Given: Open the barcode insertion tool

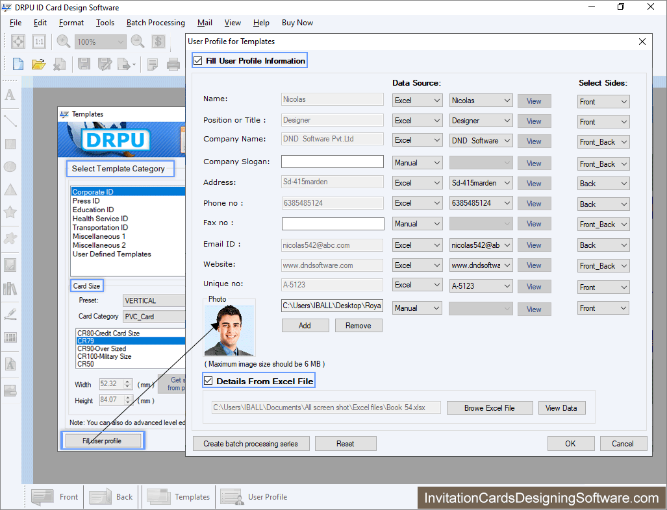Looking at the screenshot, I should 10,338.
